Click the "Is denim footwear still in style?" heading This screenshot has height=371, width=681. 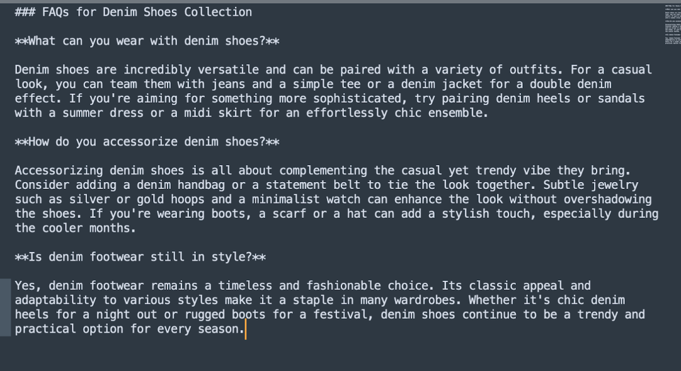point(140,257)
